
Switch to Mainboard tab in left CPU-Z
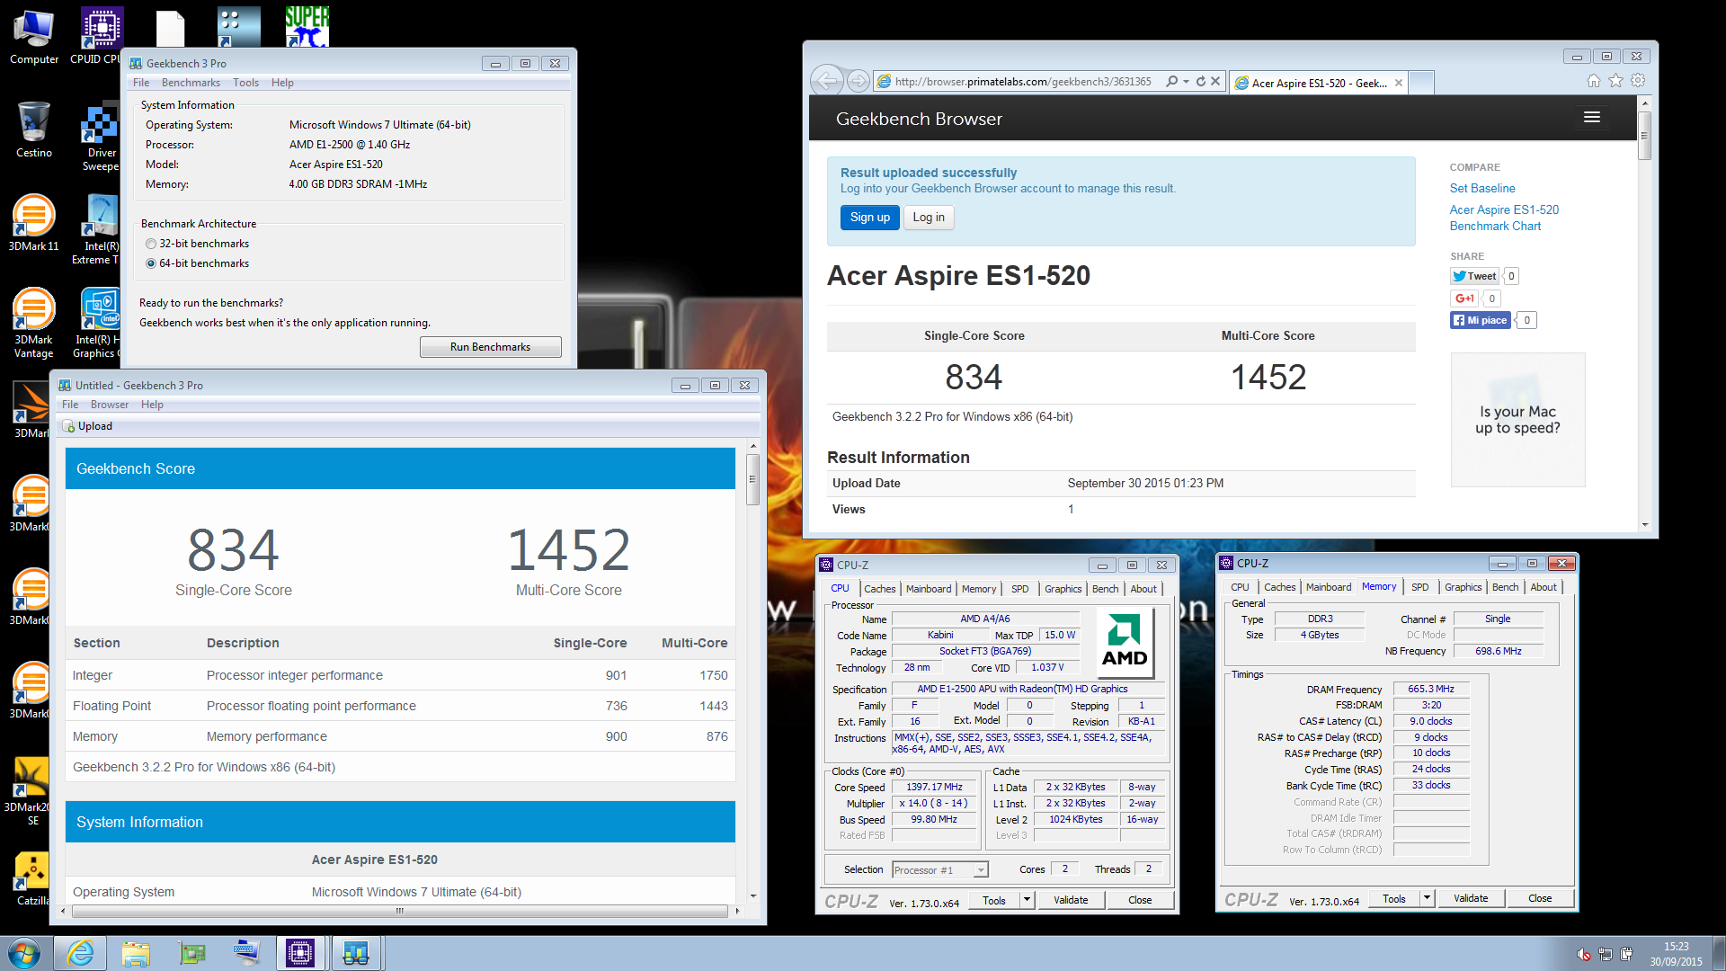929,589
